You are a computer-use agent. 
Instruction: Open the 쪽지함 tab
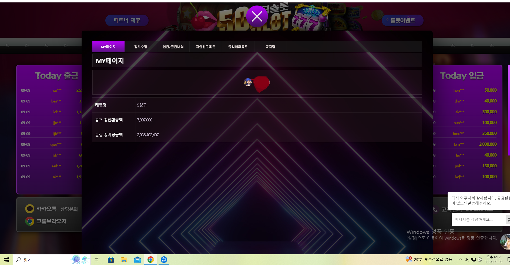[x=270, y=47]
